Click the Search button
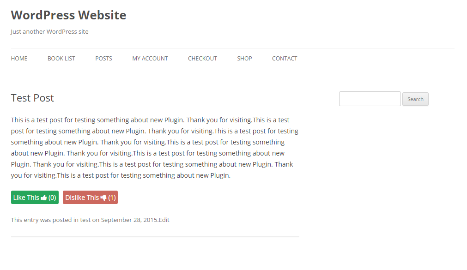Screen dimensions: 467x270 click(415, 99)
